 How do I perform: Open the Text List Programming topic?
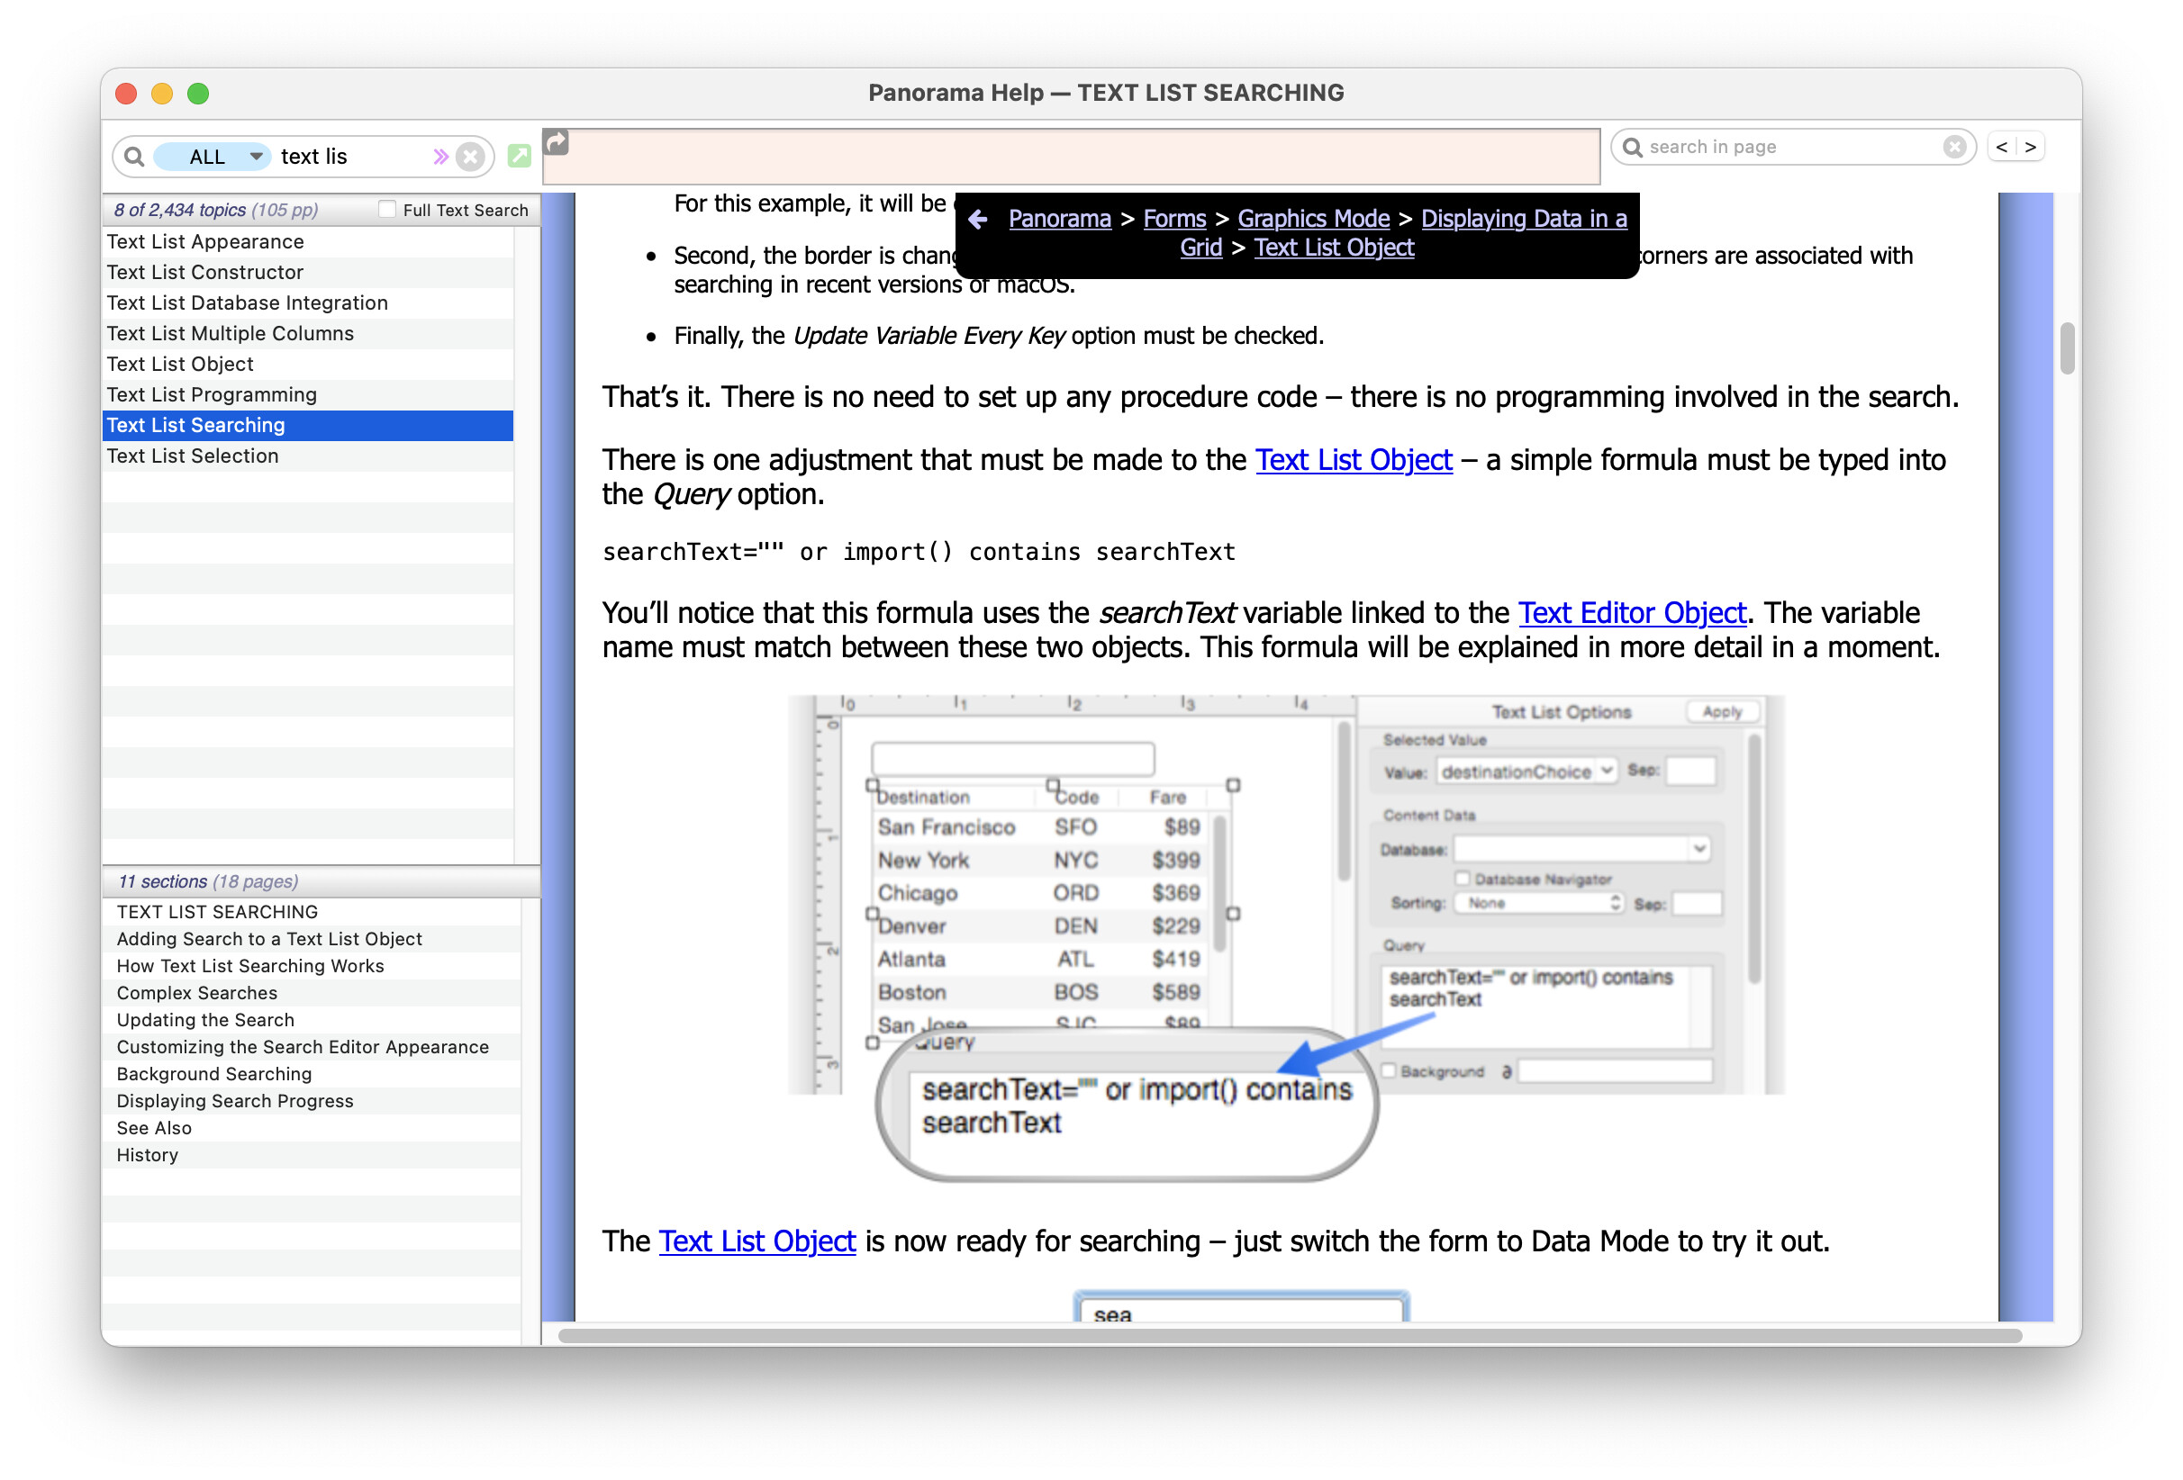pyautogui.click(x=307, y=395)
